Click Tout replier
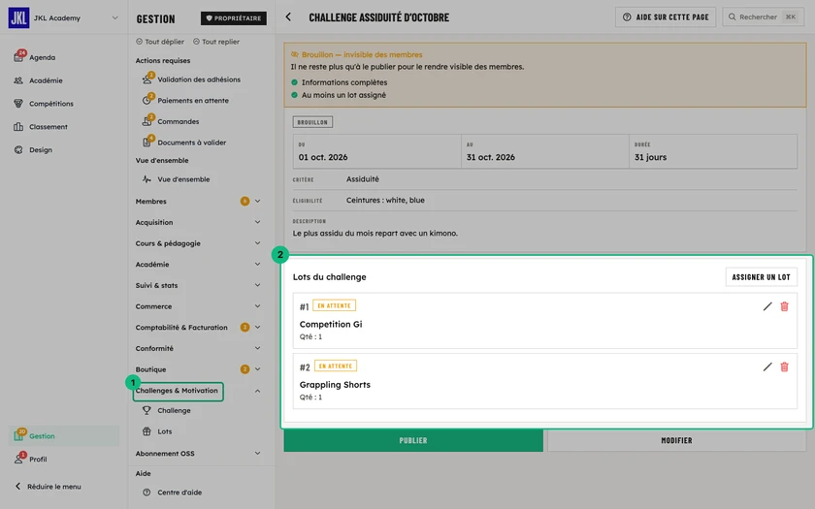This screenshot has height=509, width=815. click(x=216, y=42)
